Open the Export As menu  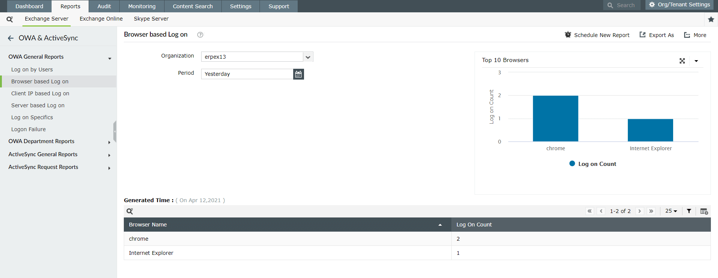[657, 35]
